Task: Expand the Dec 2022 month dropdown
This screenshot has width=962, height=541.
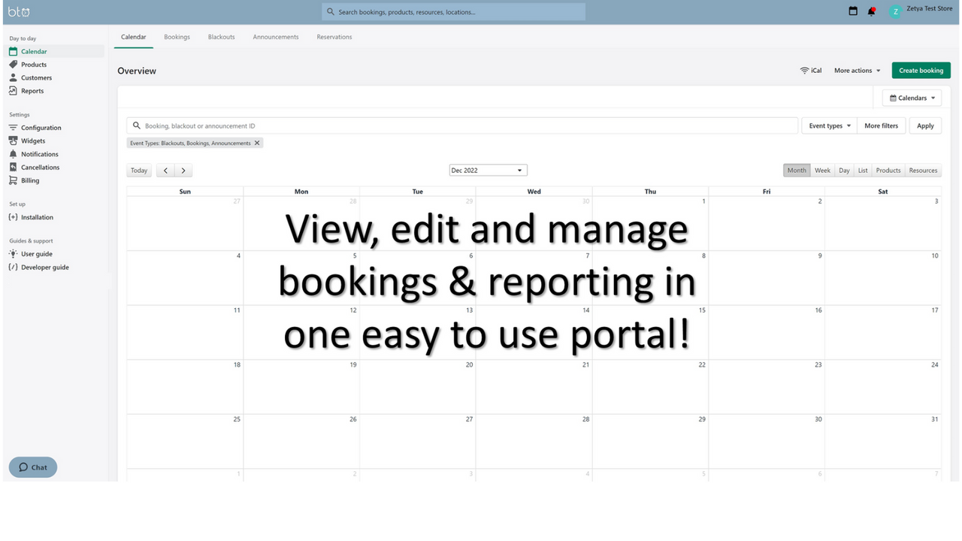Action: (488, 171)
